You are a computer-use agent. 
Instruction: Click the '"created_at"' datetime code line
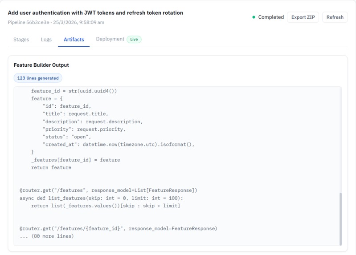click(119, 145)
